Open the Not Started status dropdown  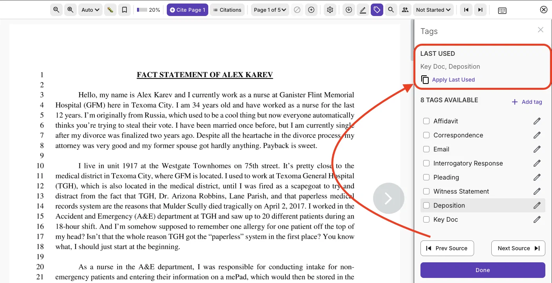click(x=433, y=10)
